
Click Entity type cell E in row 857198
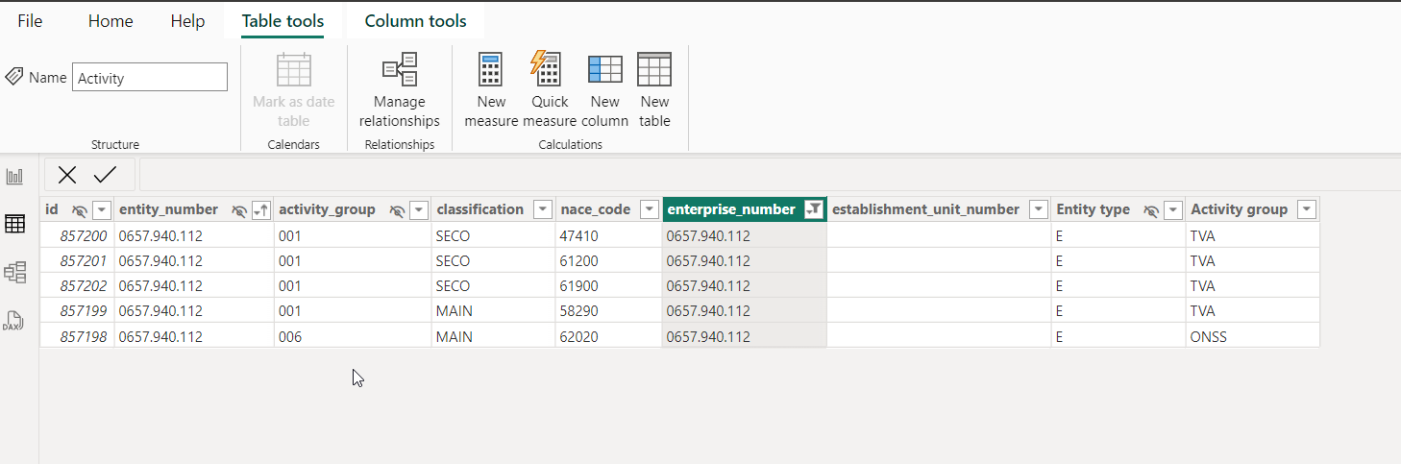pyautogui.click(x=1118, y=336)
